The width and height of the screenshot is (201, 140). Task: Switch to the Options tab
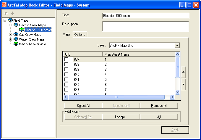[x=80, y=35]
